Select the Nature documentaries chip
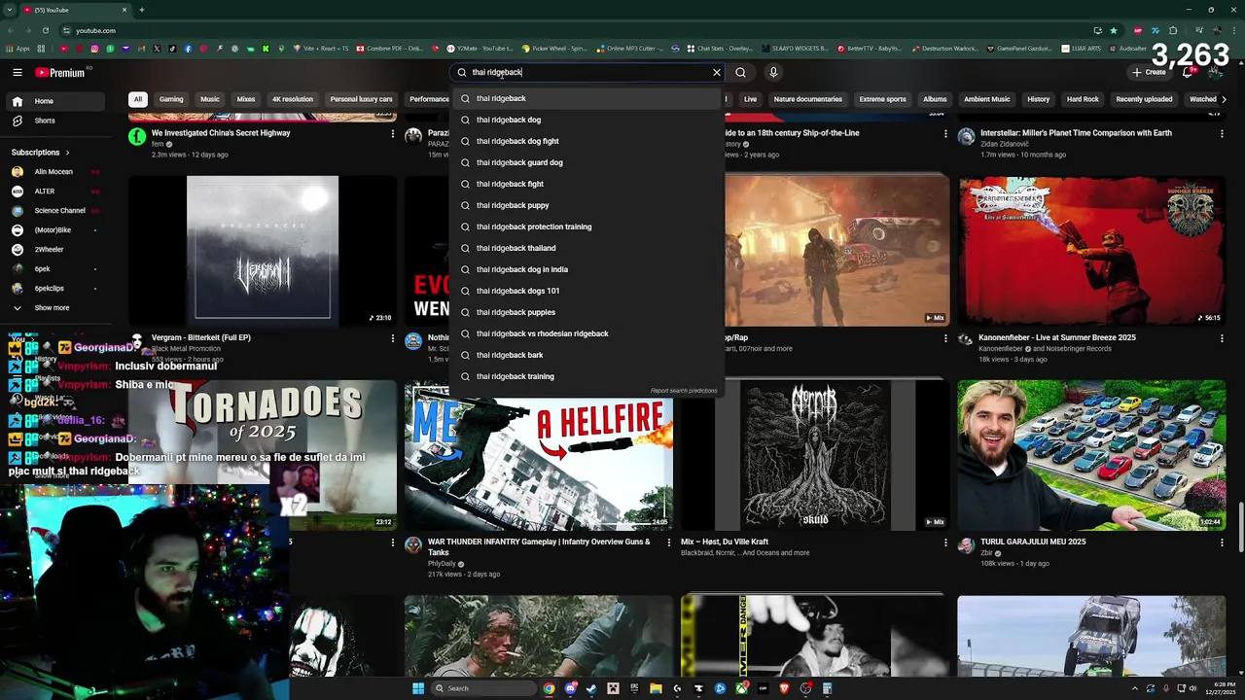 click(807, 99)
